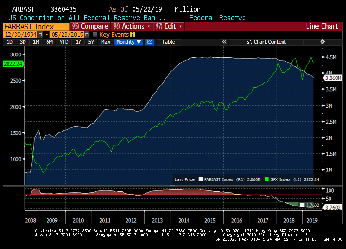Select the 3D range tab
Screen dimensions: 346x249
(23, 42)
